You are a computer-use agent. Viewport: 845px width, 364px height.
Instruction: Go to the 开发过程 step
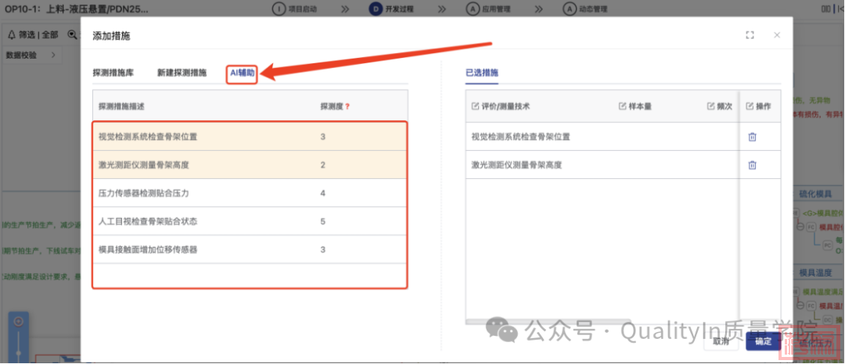[x=392, y=9]
